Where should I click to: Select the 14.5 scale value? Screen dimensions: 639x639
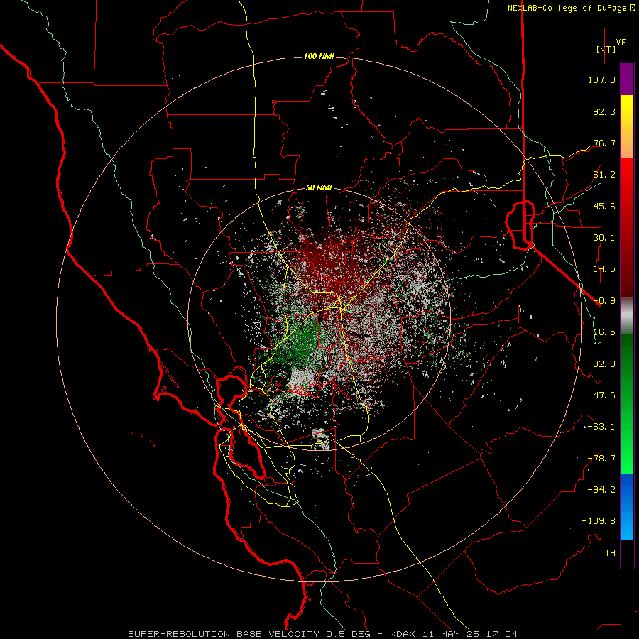(604, 269)
